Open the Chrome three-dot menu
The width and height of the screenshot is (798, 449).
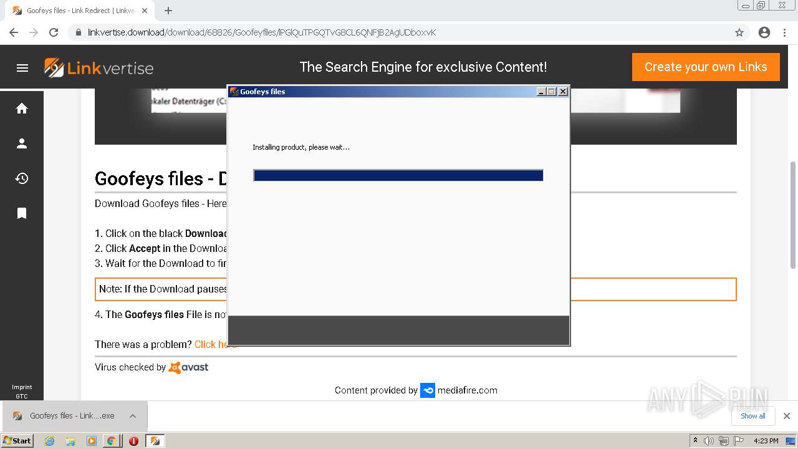click(784, 32)
